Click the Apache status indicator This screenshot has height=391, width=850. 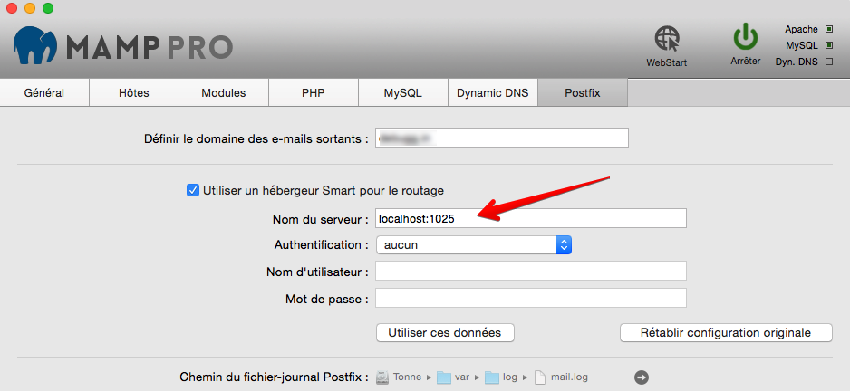pos(828,29)
